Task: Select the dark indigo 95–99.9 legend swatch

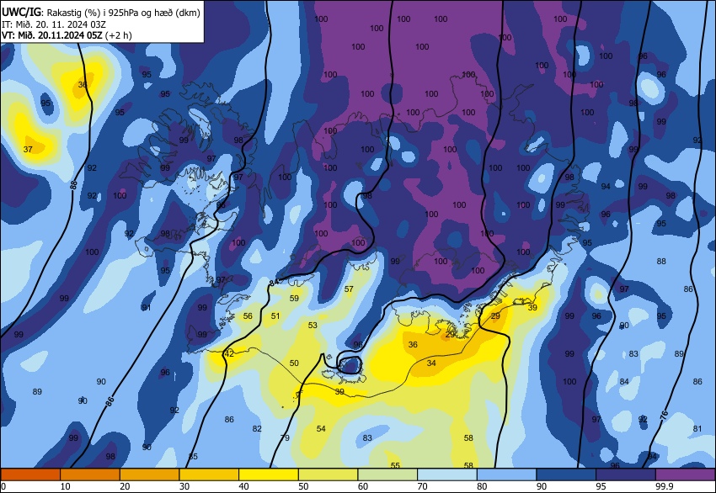Action: pyautogui.click(x=626, y=474)
